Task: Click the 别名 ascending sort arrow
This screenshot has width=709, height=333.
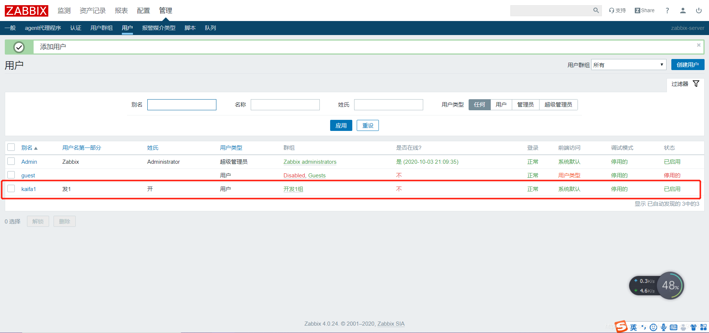Action: click(x=36, y=148)
